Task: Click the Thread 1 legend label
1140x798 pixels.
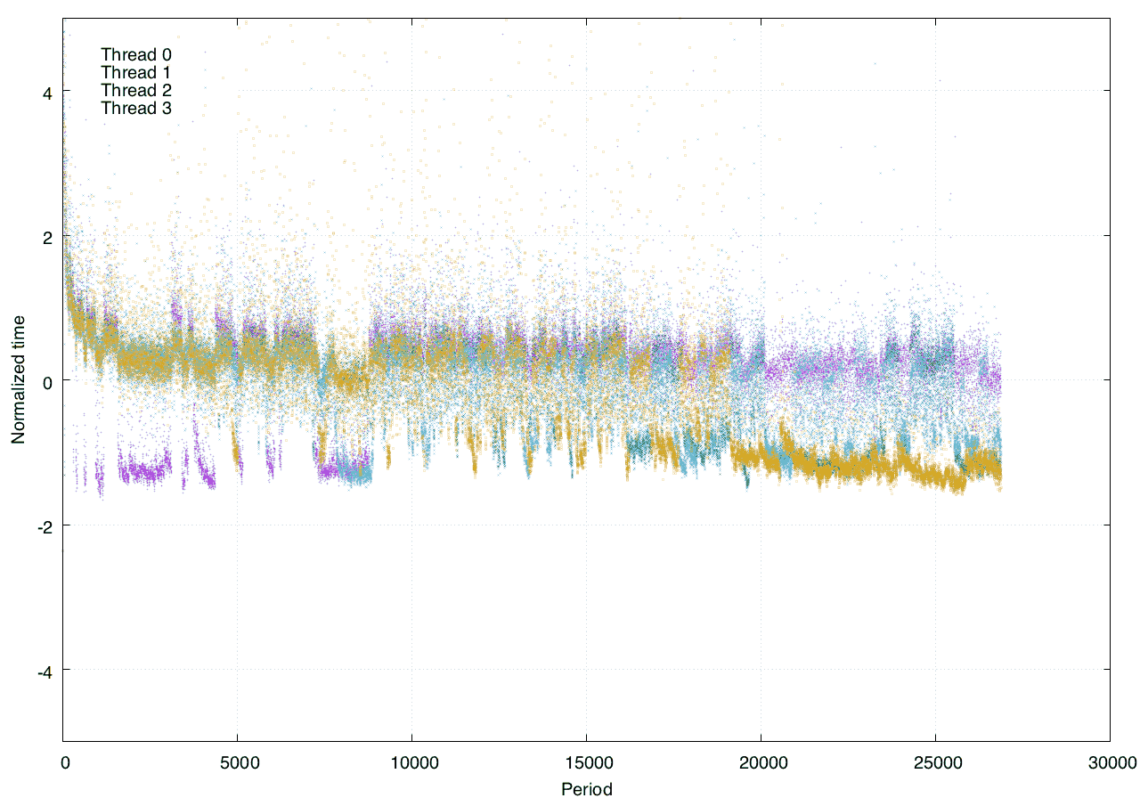Action: (x=136, y=73)
